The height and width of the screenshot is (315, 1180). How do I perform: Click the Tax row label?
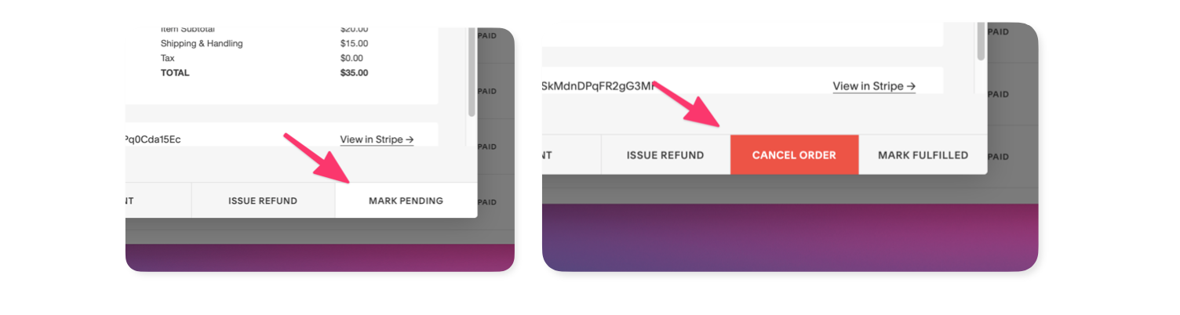tap(168, 58)
